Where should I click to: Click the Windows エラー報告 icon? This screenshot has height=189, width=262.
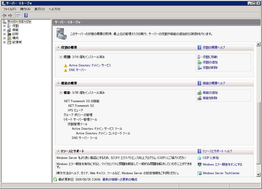[x=199, y=164]
